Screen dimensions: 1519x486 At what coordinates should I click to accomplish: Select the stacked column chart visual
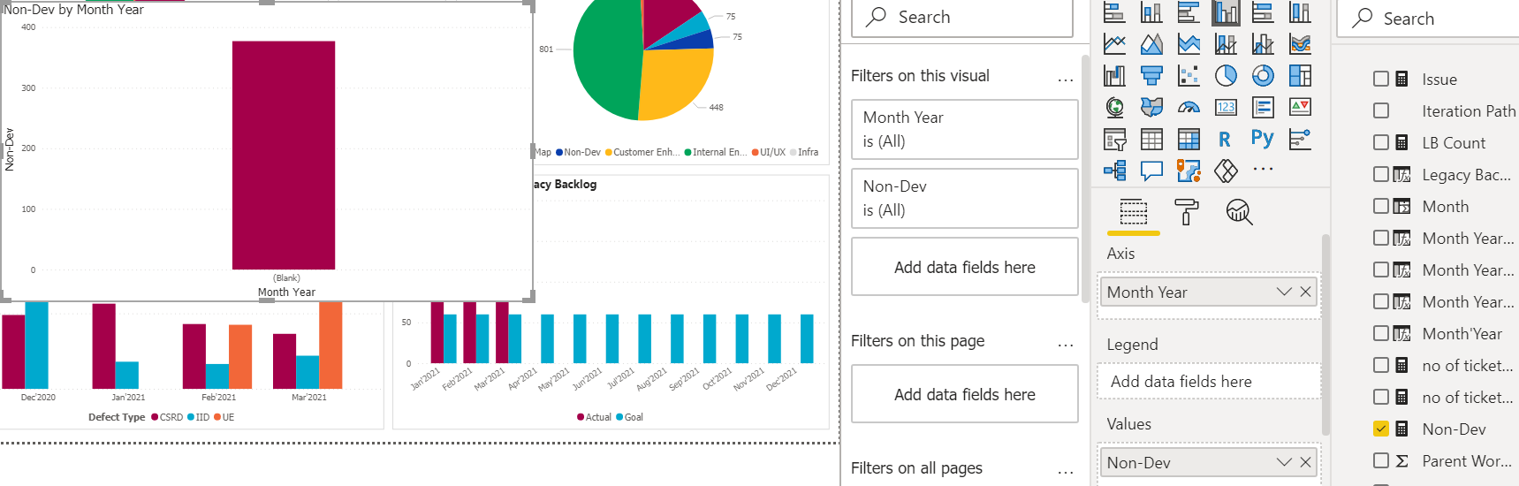tap(1151, 12)
